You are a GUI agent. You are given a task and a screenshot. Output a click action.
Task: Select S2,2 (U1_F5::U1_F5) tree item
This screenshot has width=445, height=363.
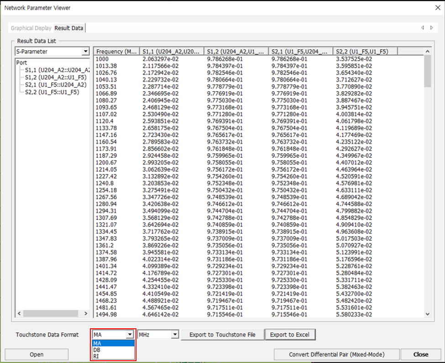(52, 92)
